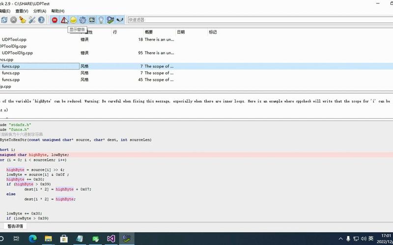Click the recheck files refresh icon
The image size is (393, 245).
pyautogui.click(x=4, y=20)
